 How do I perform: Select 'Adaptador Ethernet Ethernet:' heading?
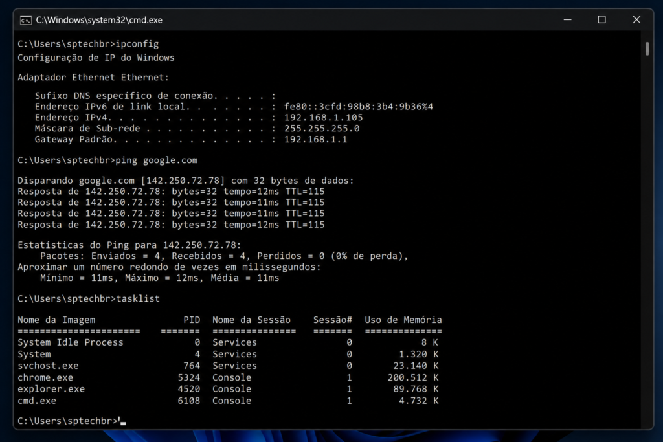click(x=93, y=77)
